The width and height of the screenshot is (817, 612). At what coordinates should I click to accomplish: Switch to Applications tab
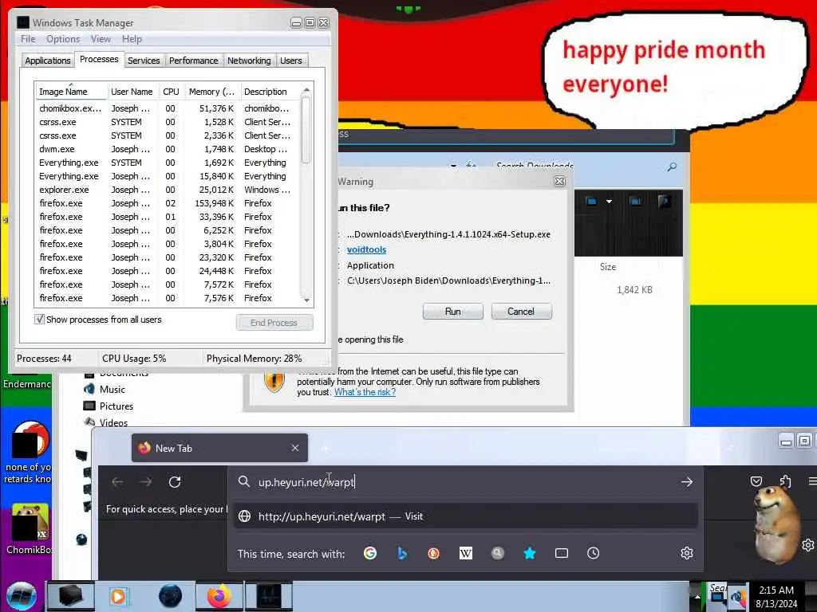click(x=47, y=61)
